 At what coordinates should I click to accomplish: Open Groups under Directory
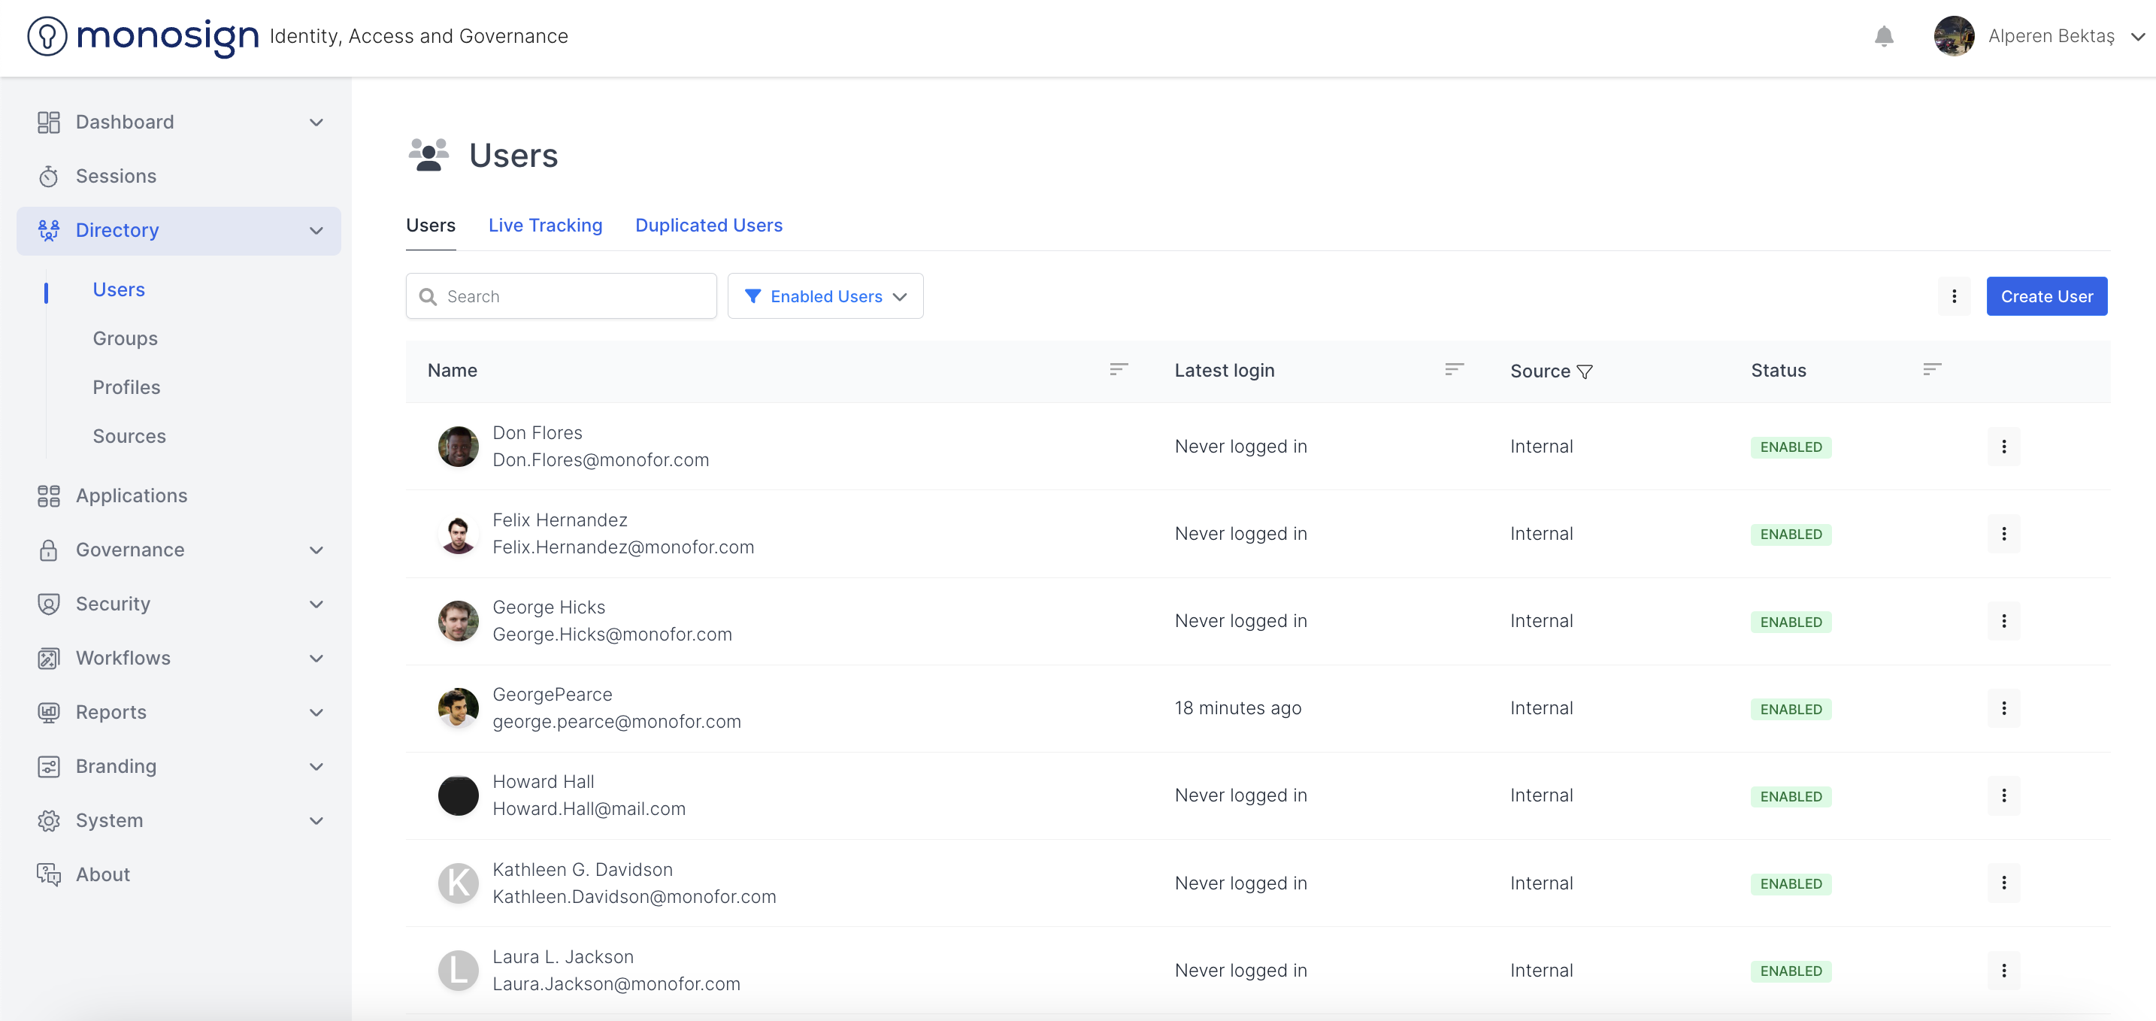coord(125,338)
